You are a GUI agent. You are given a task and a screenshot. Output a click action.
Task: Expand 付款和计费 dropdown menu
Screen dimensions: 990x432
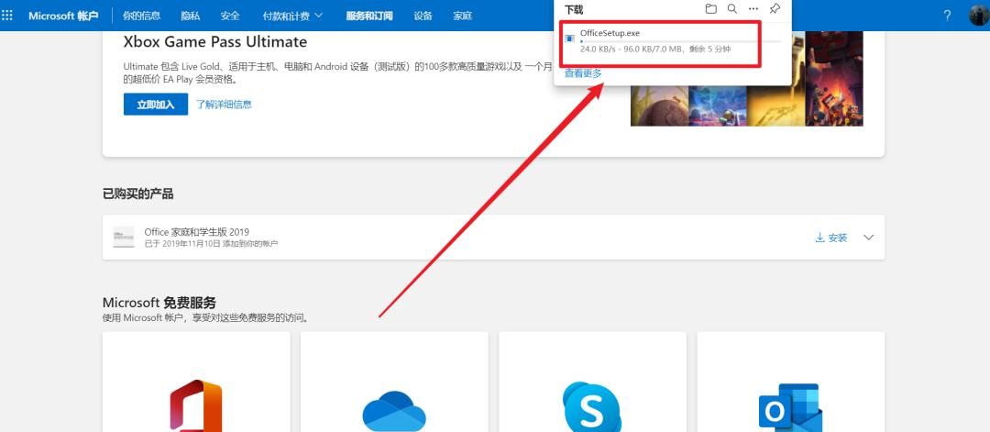(293, 16)
